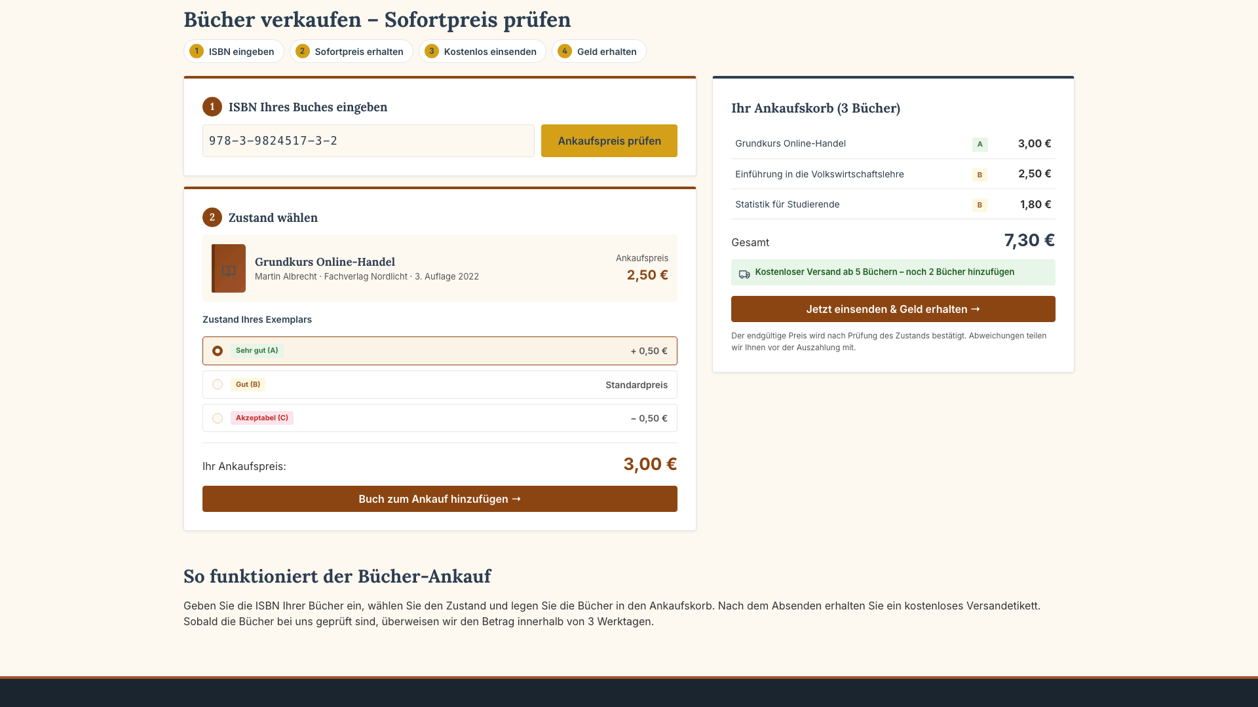Viewport: 1258px width, 707px height.
Task: Click the – 0,50 € deduction text
Action: pos(649,418)
